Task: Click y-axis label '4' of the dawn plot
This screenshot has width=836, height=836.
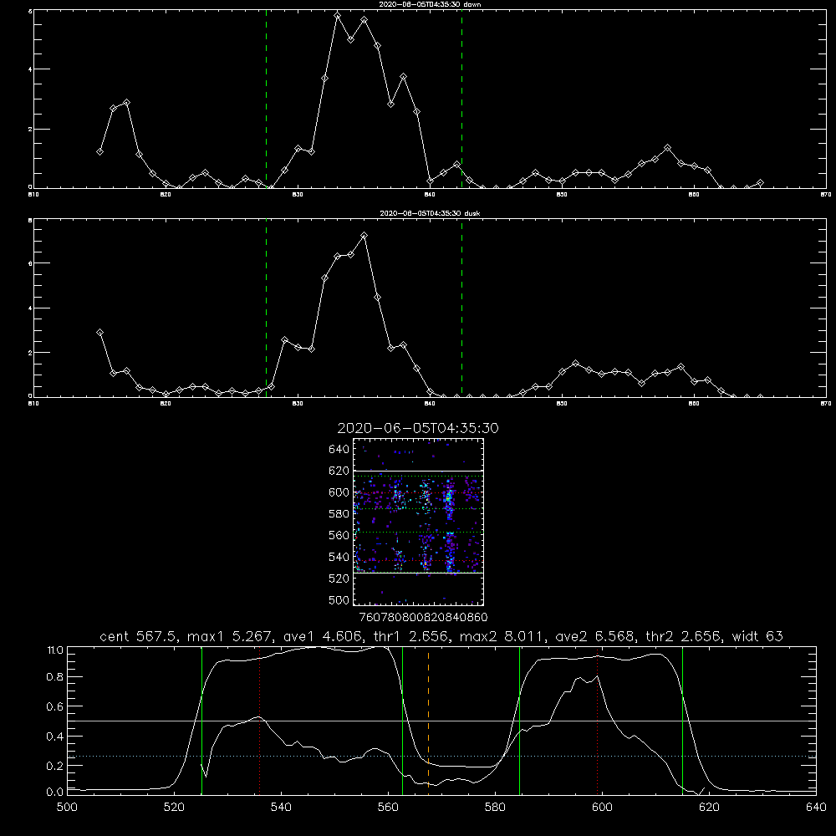Action: coord(30,69)
